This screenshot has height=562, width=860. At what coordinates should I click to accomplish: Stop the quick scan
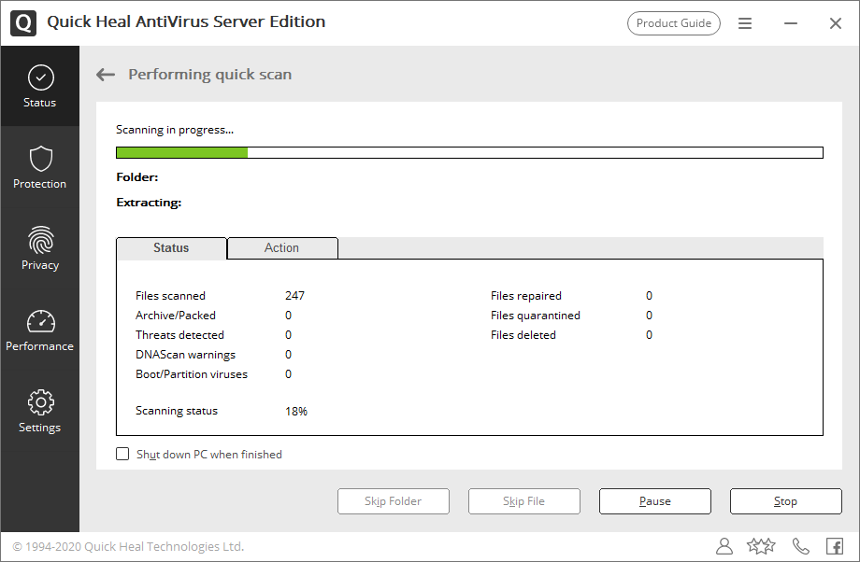click(785, 501)
